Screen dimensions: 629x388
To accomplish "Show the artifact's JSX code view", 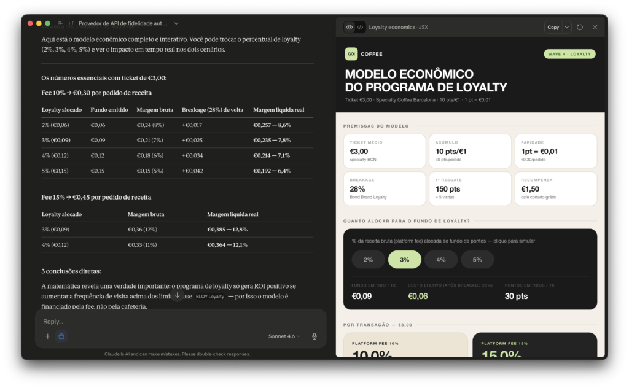I will [x=360, y=27].
